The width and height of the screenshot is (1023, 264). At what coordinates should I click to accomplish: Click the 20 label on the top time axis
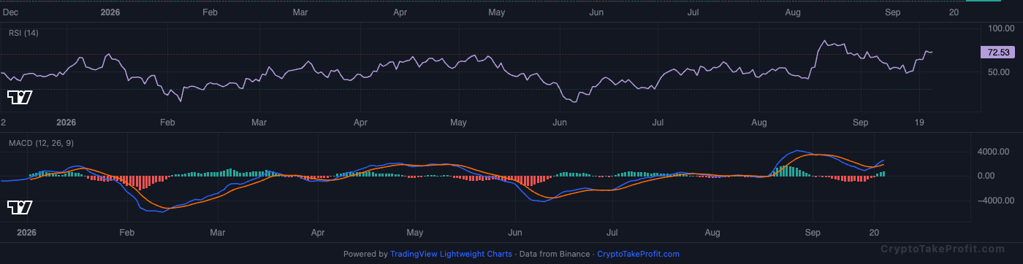[954, 12]
